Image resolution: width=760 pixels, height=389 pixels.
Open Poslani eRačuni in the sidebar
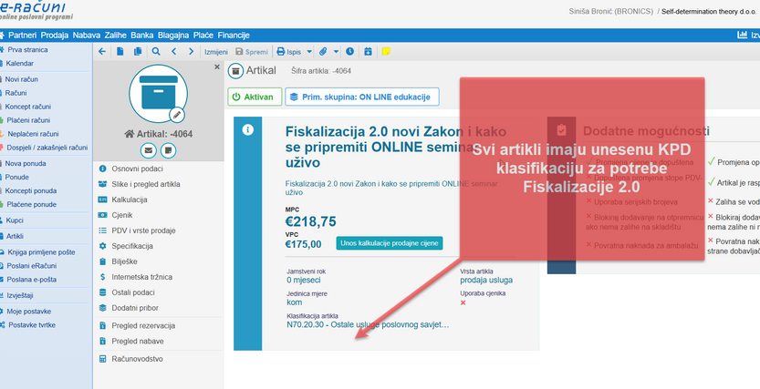point(32,266)
